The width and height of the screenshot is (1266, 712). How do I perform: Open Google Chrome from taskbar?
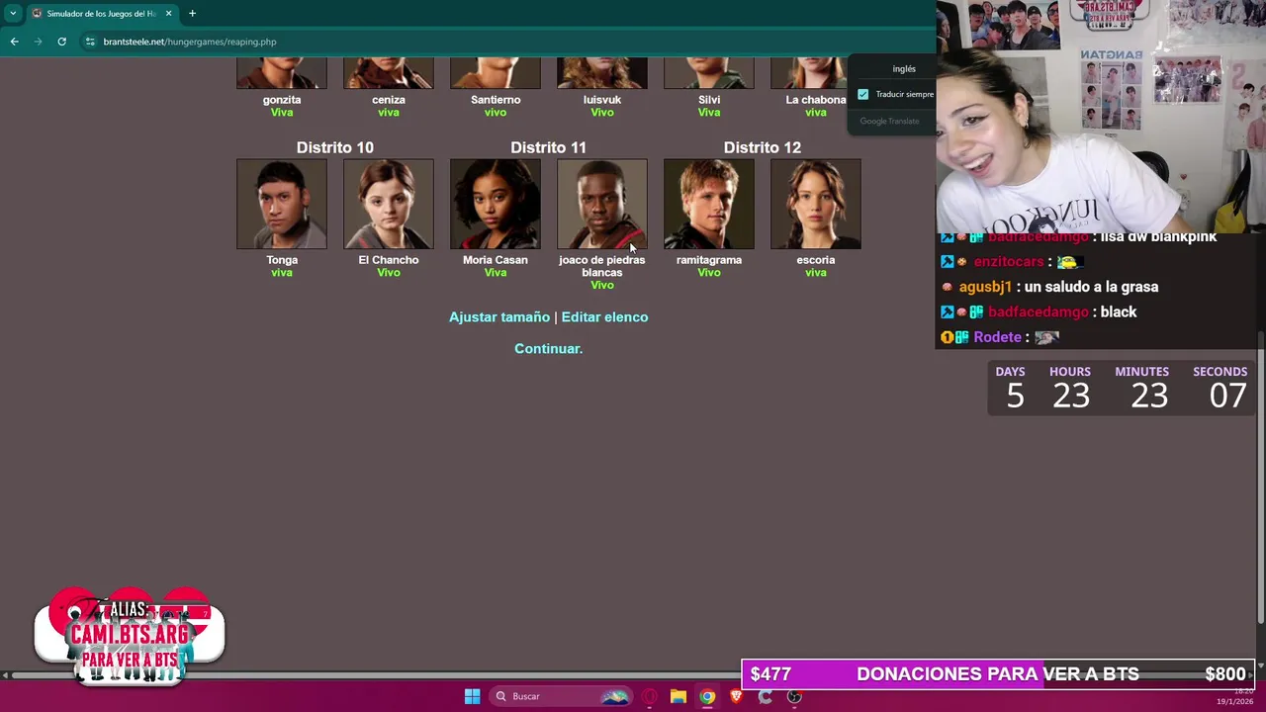[x=707, y=696]
